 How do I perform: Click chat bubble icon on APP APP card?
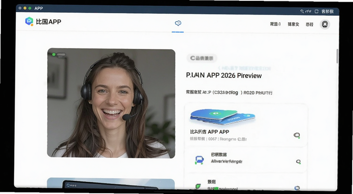click(297, 135)
